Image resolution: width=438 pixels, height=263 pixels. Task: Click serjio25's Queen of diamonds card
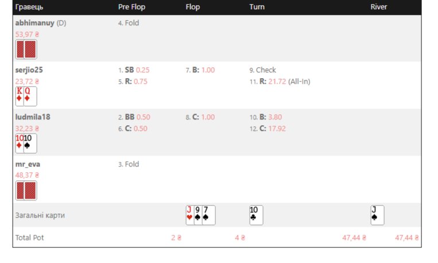pos(30,96)
